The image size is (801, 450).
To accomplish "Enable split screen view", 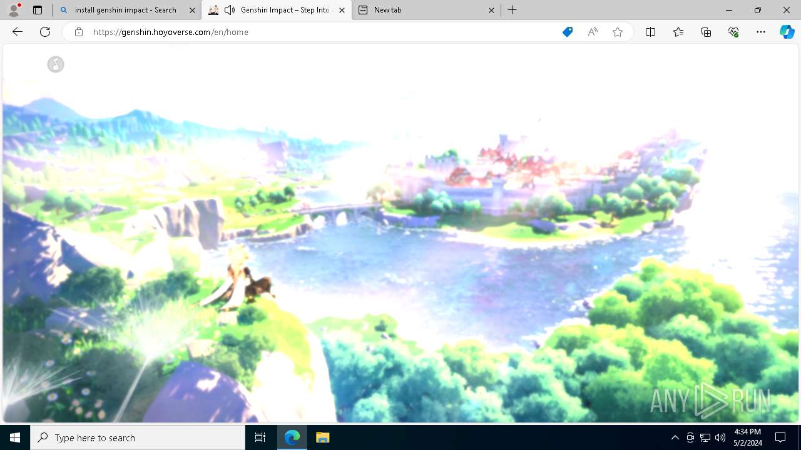I will (650, 32).
